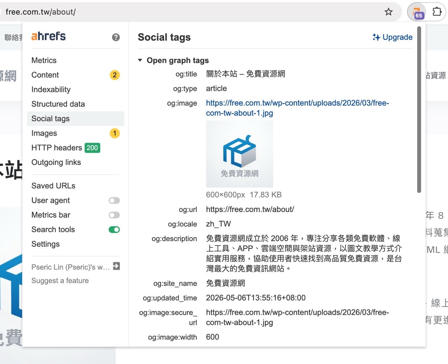Click the og:image label
The image size is (448, 364).
click(x=182, y=103)
